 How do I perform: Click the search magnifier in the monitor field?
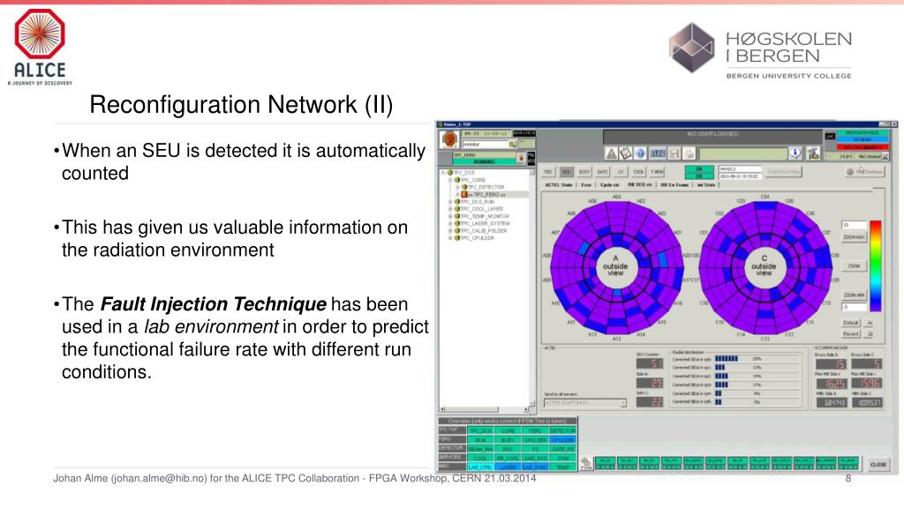[x=512, y=144]
